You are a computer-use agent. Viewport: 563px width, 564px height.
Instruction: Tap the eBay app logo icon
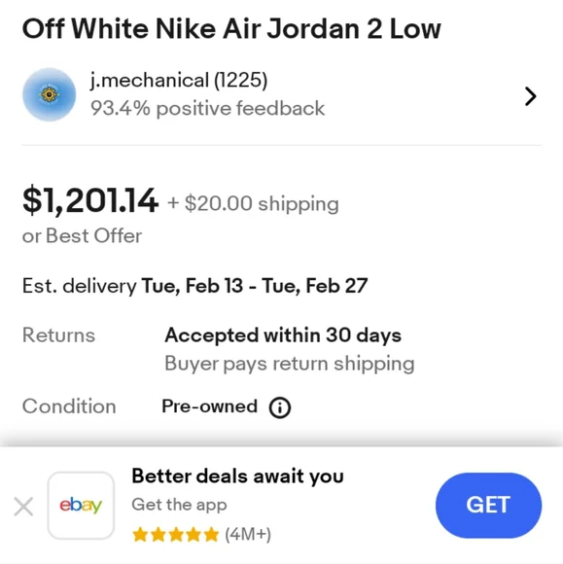point(81,506)
